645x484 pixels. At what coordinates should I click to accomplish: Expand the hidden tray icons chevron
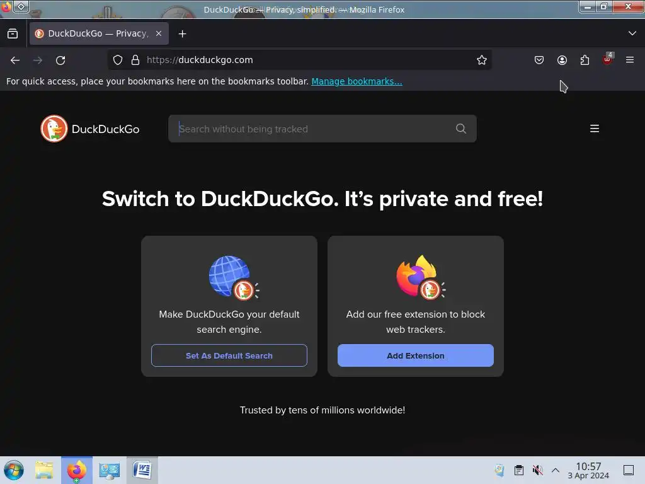tap(556, 470)
